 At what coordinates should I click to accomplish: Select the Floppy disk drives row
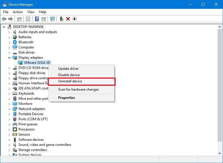point(32,73)
